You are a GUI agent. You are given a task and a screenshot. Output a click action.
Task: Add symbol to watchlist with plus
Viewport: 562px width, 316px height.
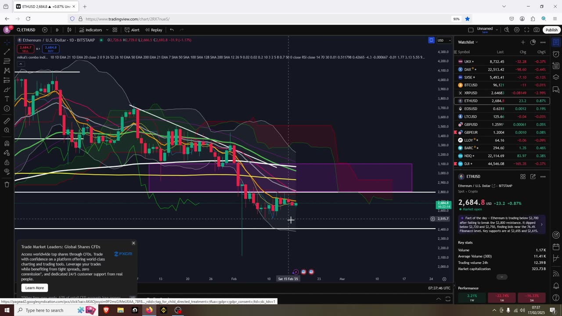(522, 42)
